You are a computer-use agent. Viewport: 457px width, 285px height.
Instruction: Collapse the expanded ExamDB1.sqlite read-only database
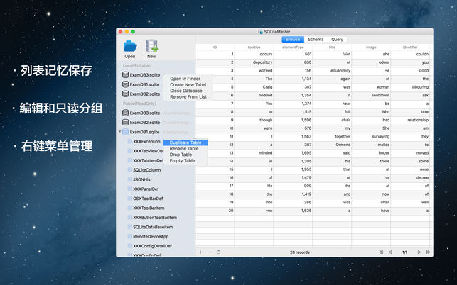[120, 132]
